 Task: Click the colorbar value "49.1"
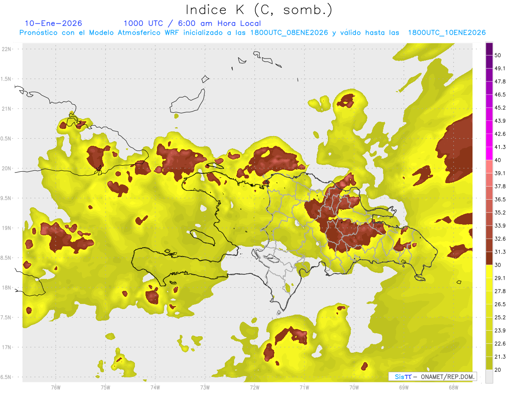pos(500,68)
